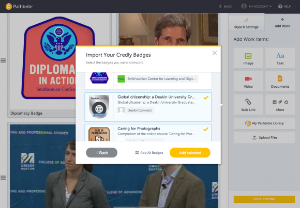Open HELP from the top bar
Image resolution: width=300 pixels, height=208 pixels.
(x=284, y=6)
